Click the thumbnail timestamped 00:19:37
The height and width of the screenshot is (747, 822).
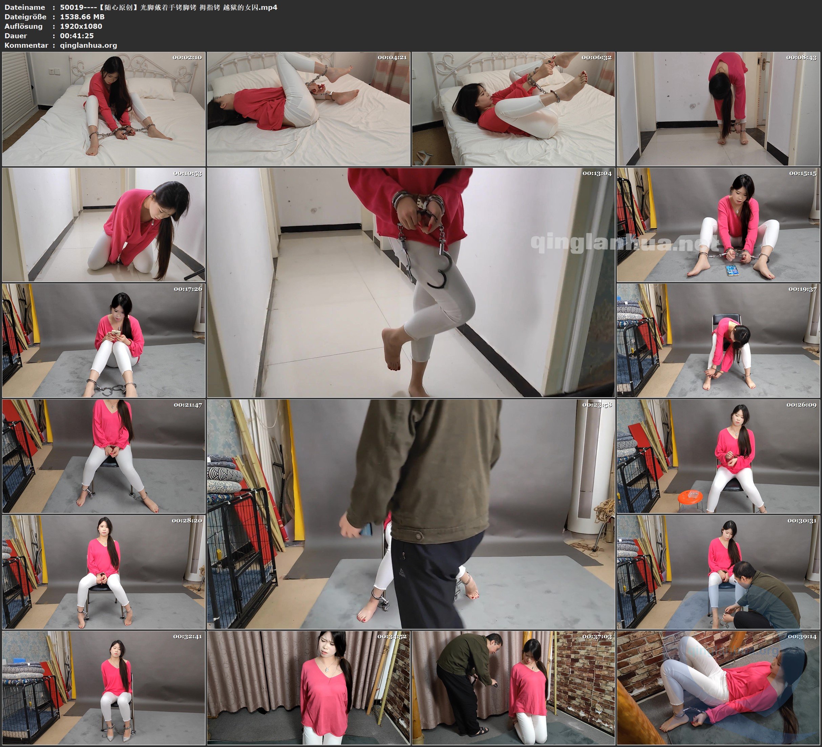click(718, 340)
